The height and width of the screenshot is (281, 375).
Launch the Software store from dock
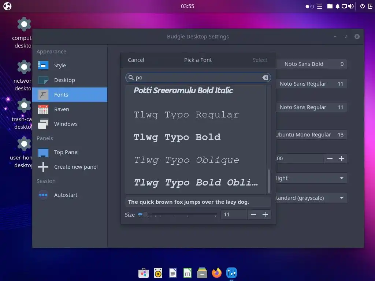coord(144,273)
